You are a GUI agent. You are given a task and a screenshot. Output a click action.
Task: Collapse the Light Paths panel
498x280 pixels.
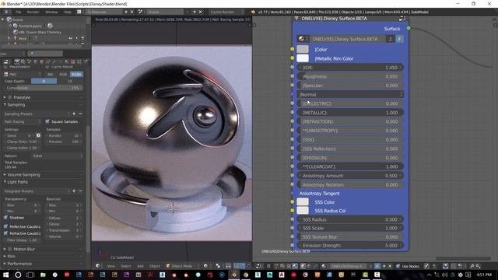click(x=5, y=182)
